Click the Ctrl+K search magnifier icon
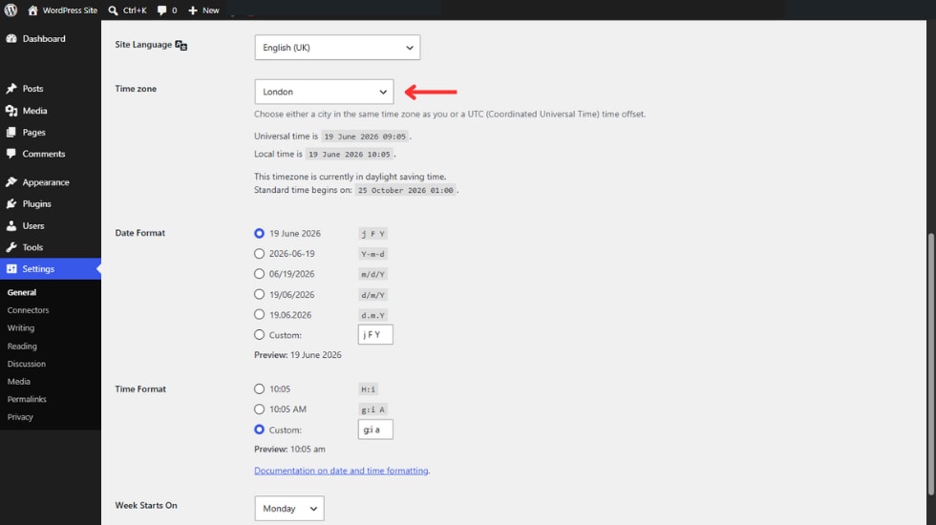This screenshot has width=936, height=525. pyautogui.click(x=113, y=10)
